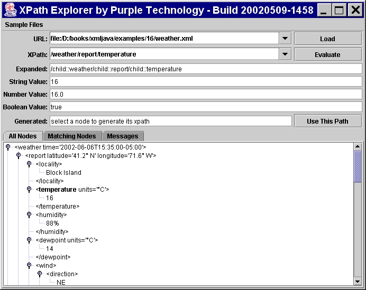Image resolution: width=366 pixels, height=290 pixels.
Task: Click in the XPath expression input field
Action: coord(164,54)
